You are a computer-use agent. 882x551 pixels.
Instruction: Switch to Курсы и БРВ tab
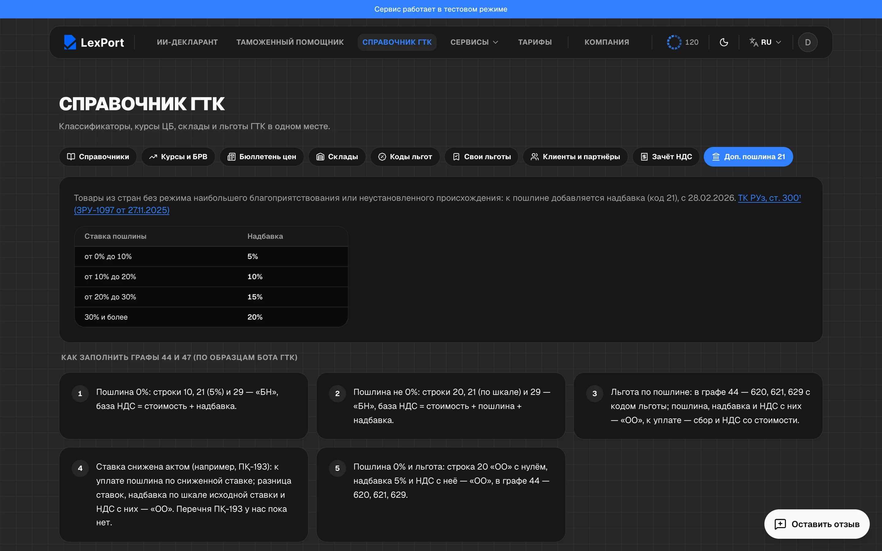pos(178,157)
